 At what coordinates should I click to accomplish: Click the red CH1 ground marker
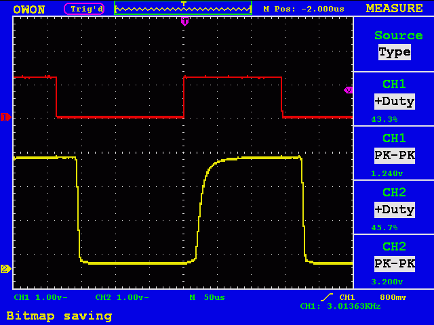click(x=5, y=117)
